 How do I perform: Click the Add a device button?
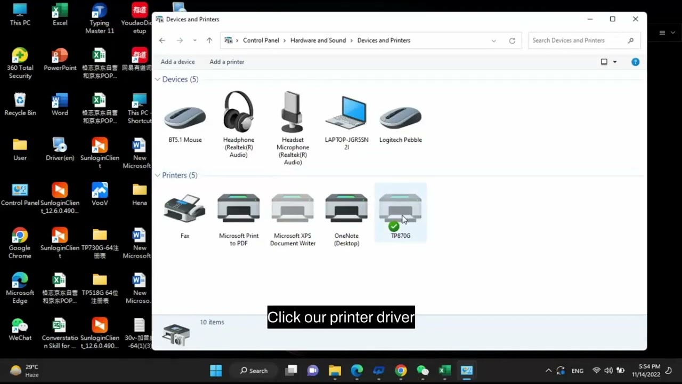(177, 62)
